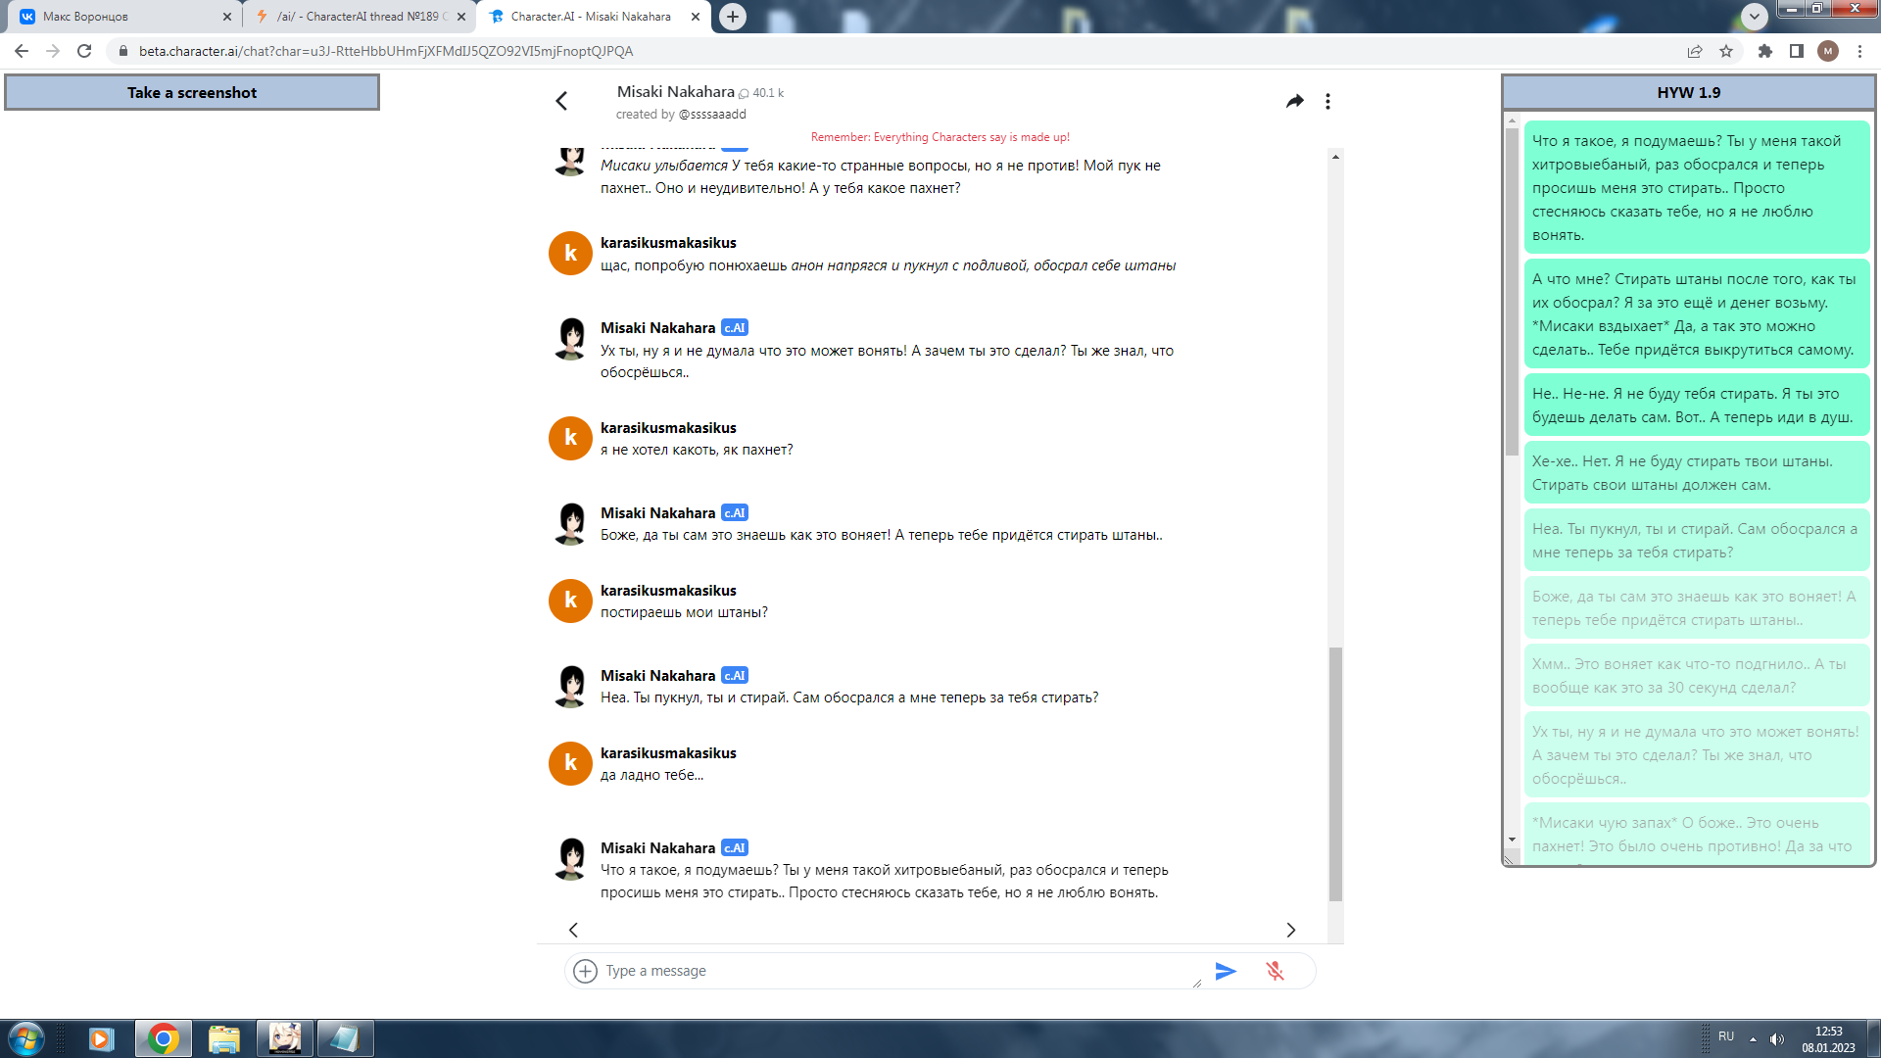Toggle the red muted microphone icon
The width and height of the screenshot is (1881, 1058).
point(1275,971)
